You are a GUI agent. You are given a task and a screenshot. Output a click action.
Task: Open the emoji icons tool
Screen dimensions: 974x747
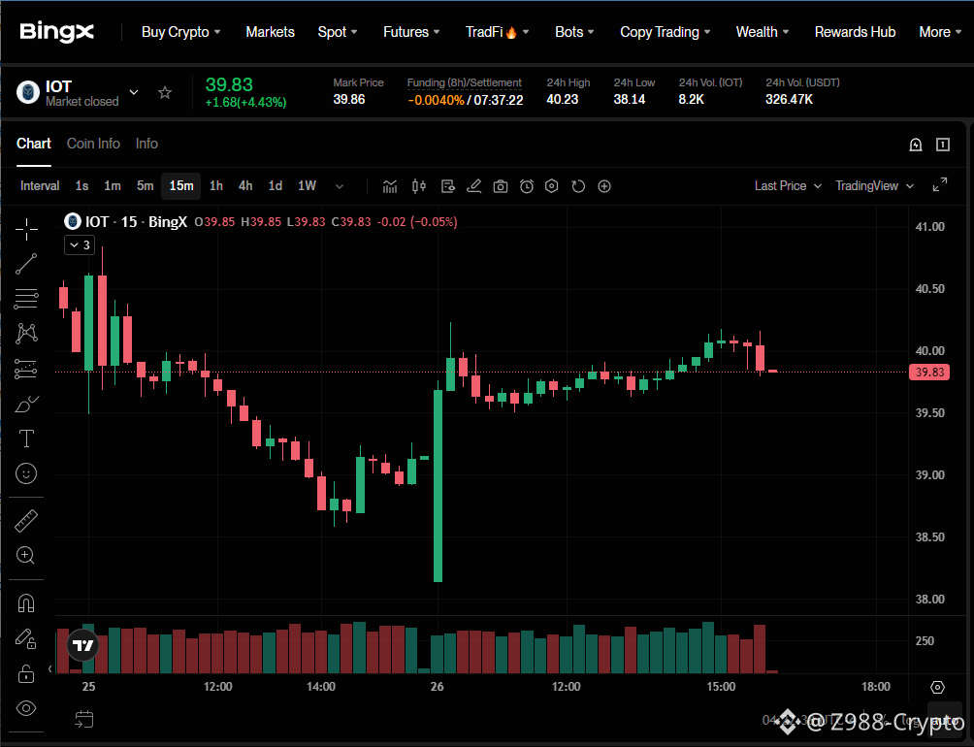pyautogui.click(x=26, y=473)
